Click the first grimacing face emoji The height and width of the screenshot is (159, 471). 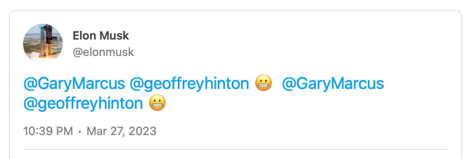coord(263,83)
